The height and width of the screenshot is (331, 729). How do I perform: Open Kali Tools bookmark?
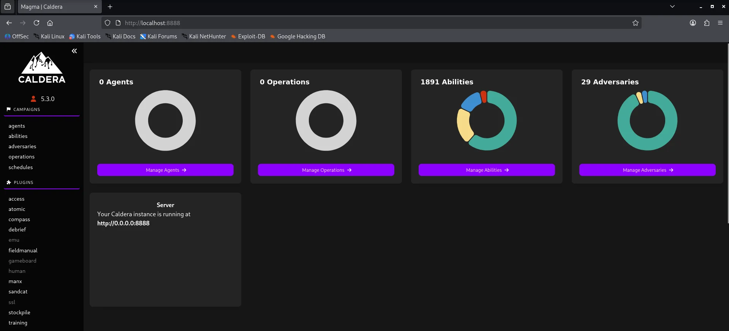click(x=85, y=36)
